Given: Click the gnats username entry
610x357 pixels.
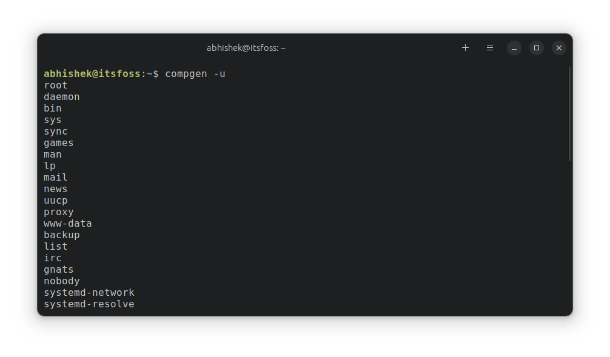Looking at the screenshot, I should pos(58,269).
